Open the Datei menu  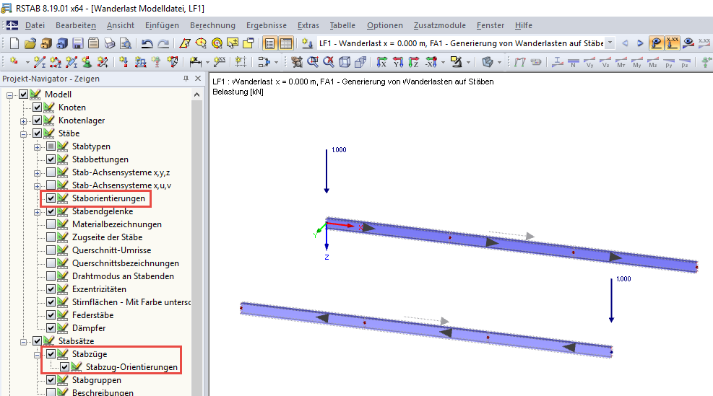pos(35,25)
